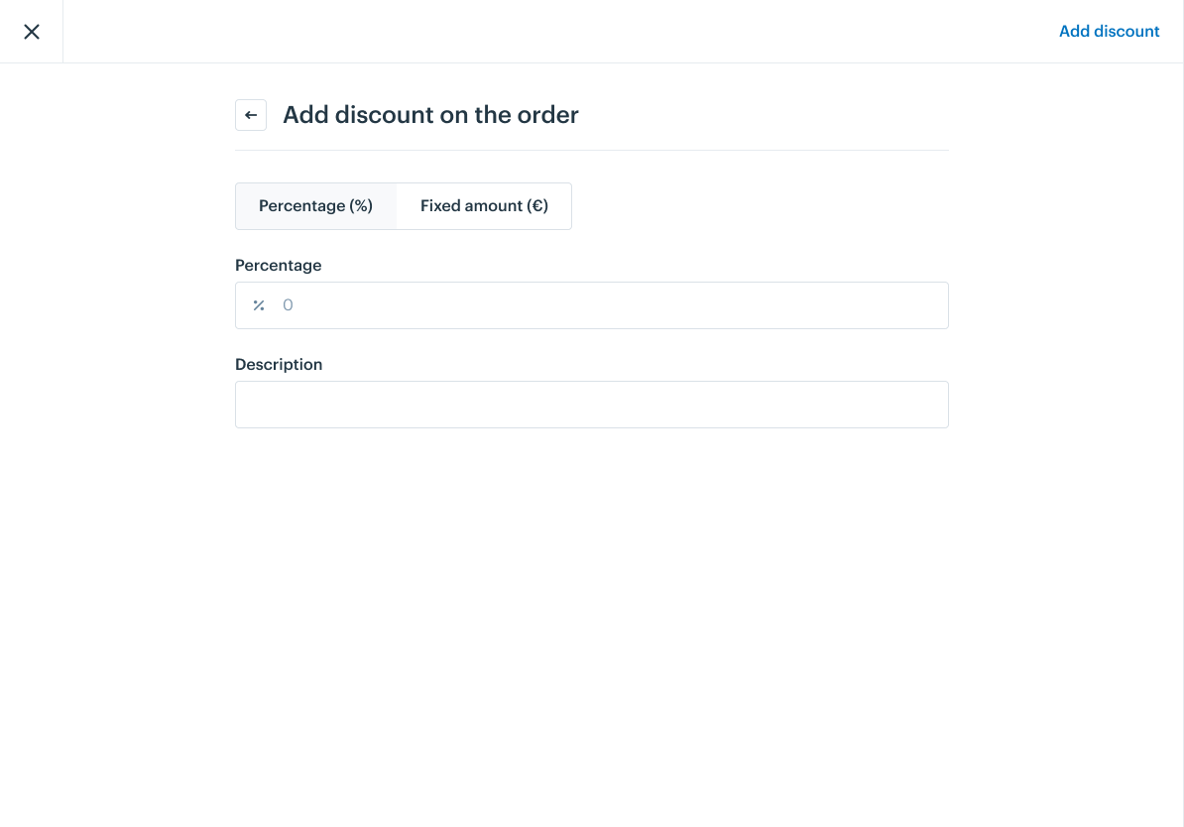This screenshot has width=1184, height=827.
Task: Dismiss the panel using the top-left cross icon
Action: pos(32,32)
